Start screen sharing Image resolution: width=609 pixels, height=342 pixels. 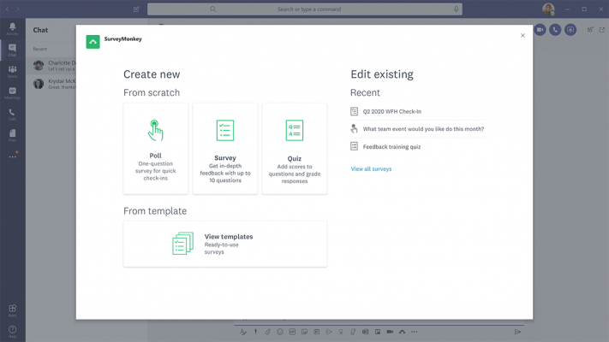(x=570, y=29)
